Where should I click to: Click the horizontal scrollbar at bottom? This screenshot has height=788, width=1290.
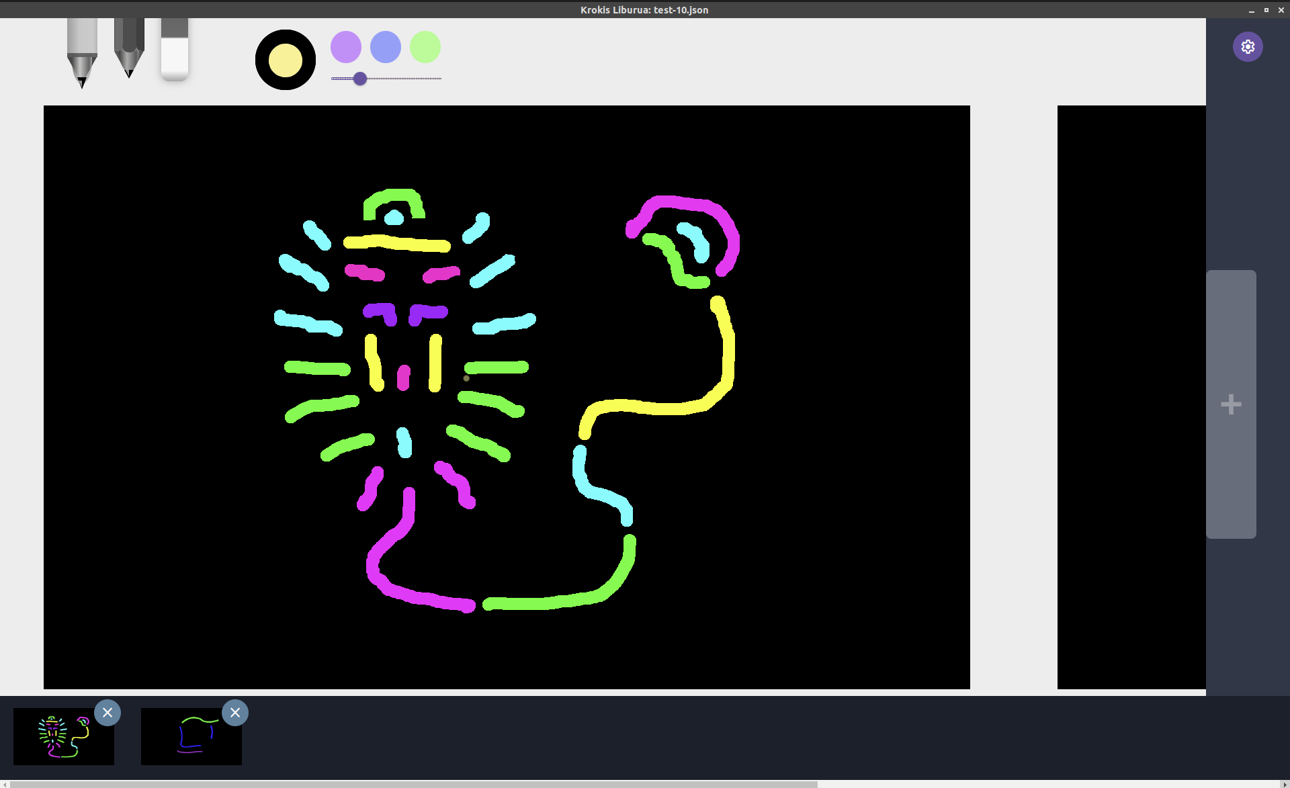coord(410,784)
